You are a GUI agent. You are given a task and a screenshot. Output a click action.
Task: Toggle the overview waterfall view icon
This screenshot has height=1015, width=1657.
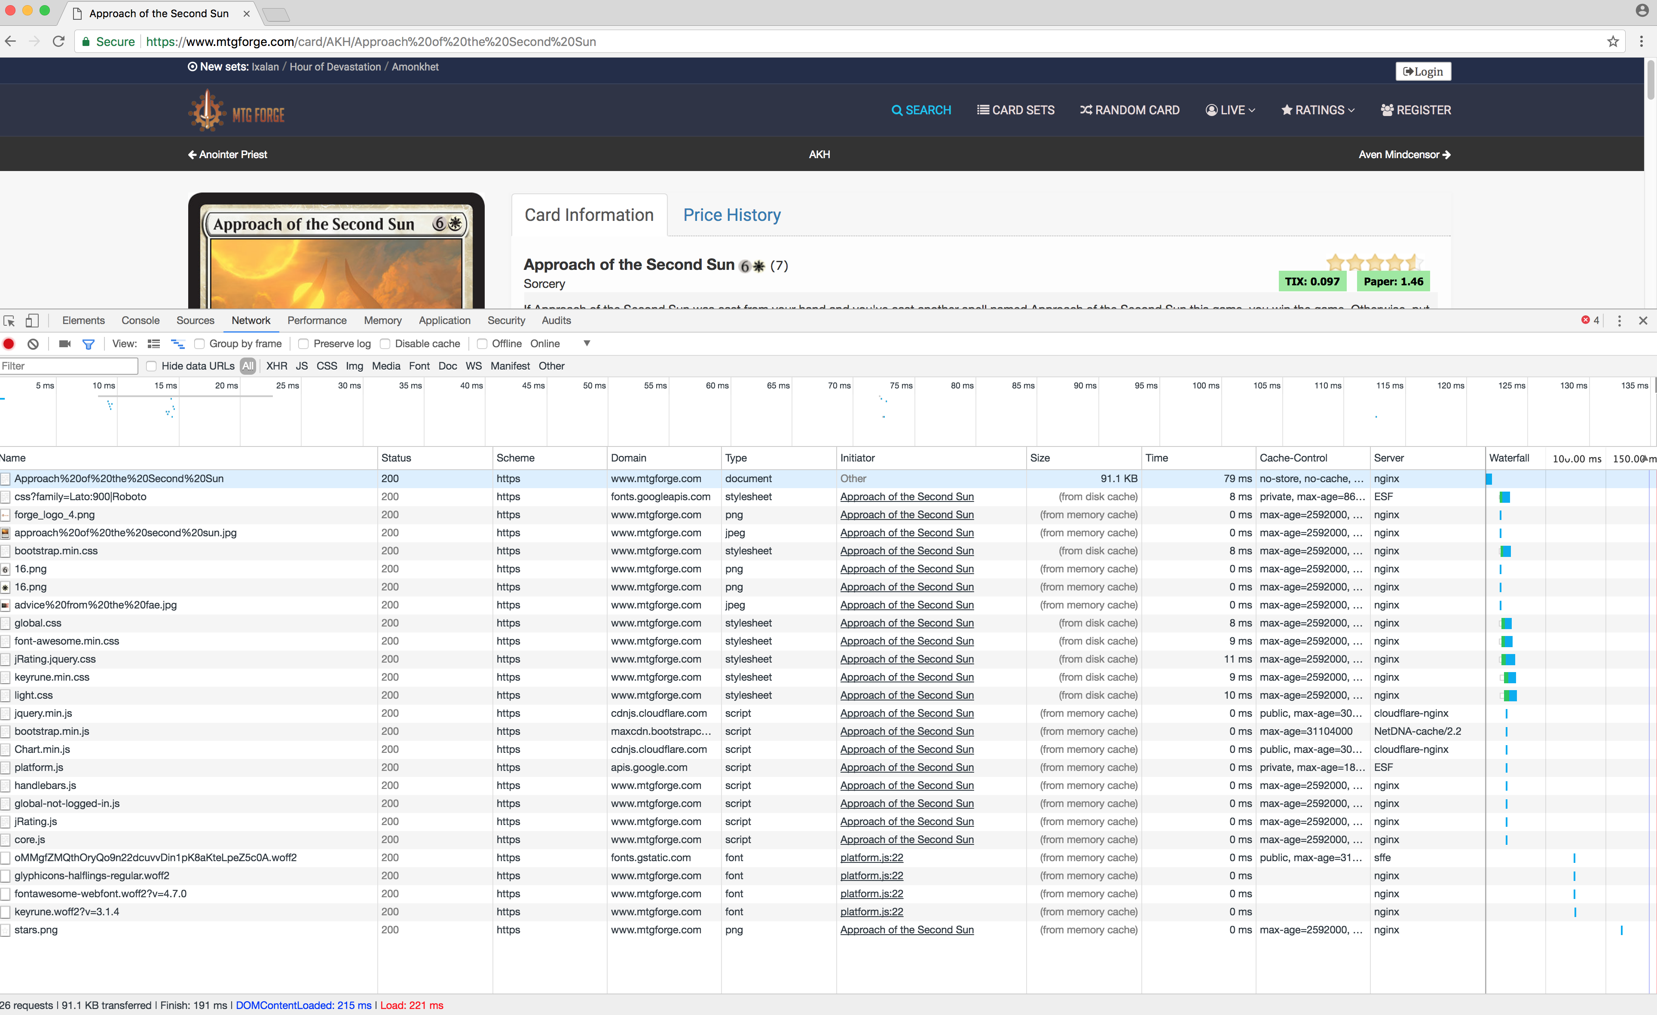coord(177,344)
